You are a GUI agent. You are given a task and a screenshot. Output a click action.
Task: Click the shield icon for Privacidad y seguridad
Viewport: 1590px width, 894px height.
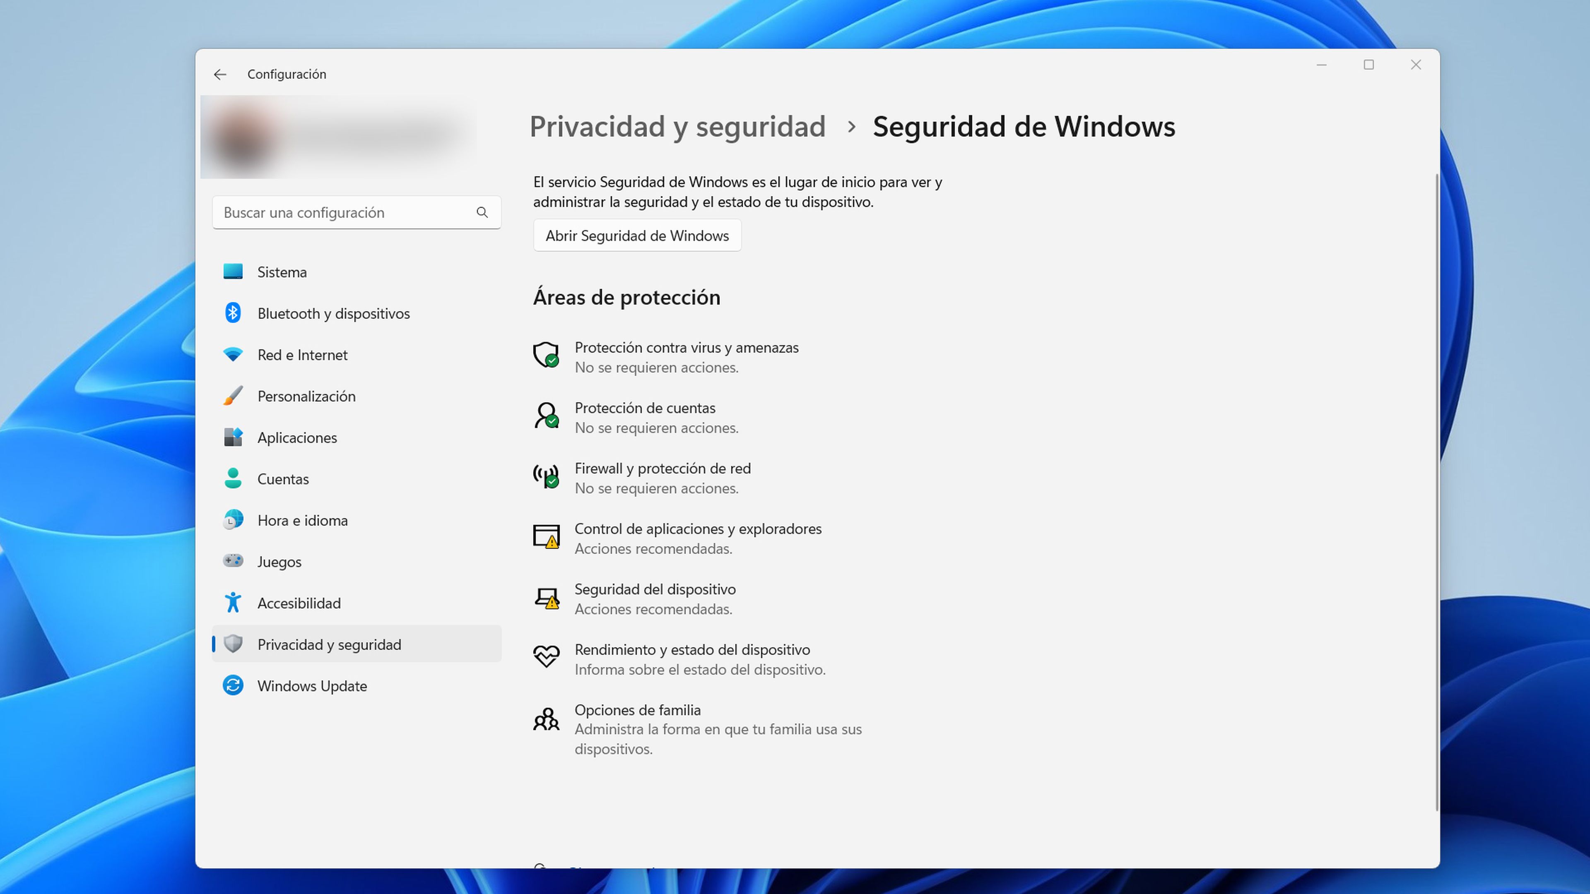[233, 644]
